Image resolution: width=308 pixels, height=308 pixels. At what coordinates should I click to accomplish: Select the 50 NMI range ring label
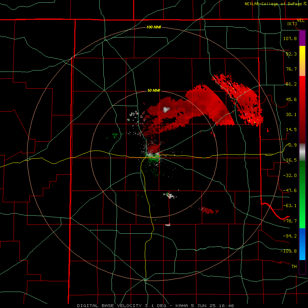point(154,91)
